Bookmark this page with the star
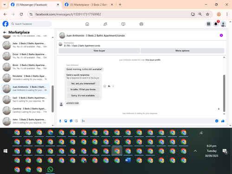Screen dimensions: 232x174 (x=207, y=14)
